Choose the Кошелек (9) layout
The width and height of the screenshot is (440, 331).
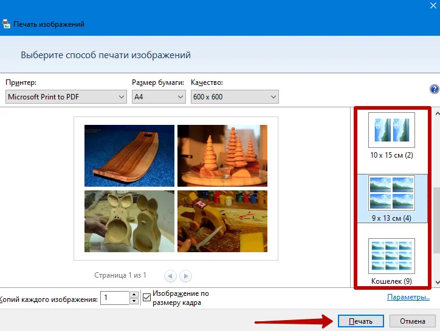click(x=391, y=261)
